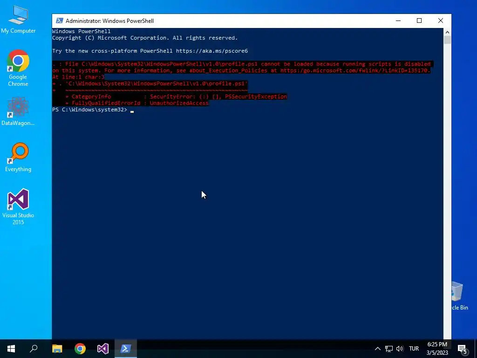
Task: Open the Windows Start menu
Action: point(11,349)
